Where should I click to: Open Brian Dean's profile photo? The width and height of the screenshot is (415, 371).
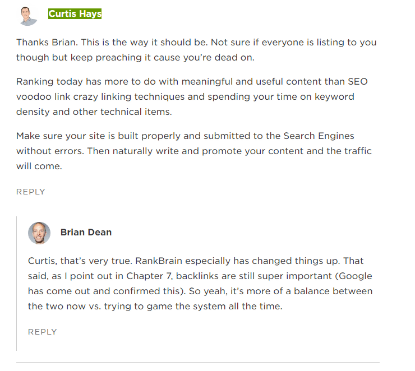[39, 233]
